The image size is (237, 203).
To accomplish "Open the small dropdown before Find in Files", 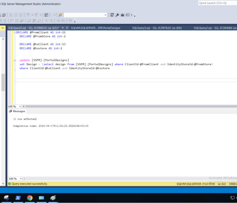I will coord(55,15).
